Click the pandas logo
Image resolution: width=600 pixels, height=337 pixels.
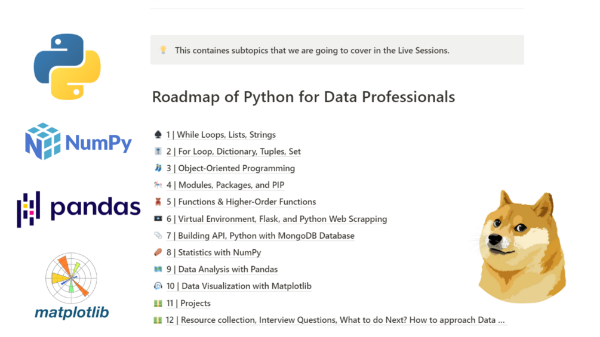[78, 209]
